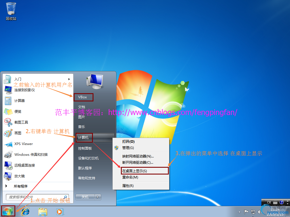
Task: Click the search magnifier icon in Start menu
Action: 65,197
